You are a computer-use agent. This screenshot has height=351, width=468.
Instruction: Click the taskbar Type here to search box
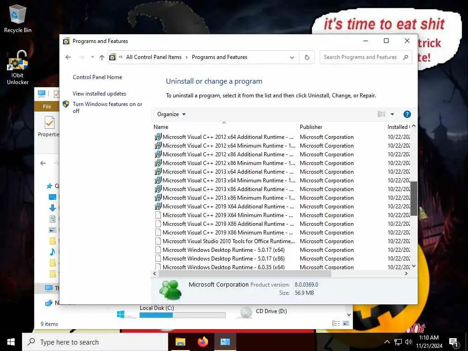(x=95, y=342)
